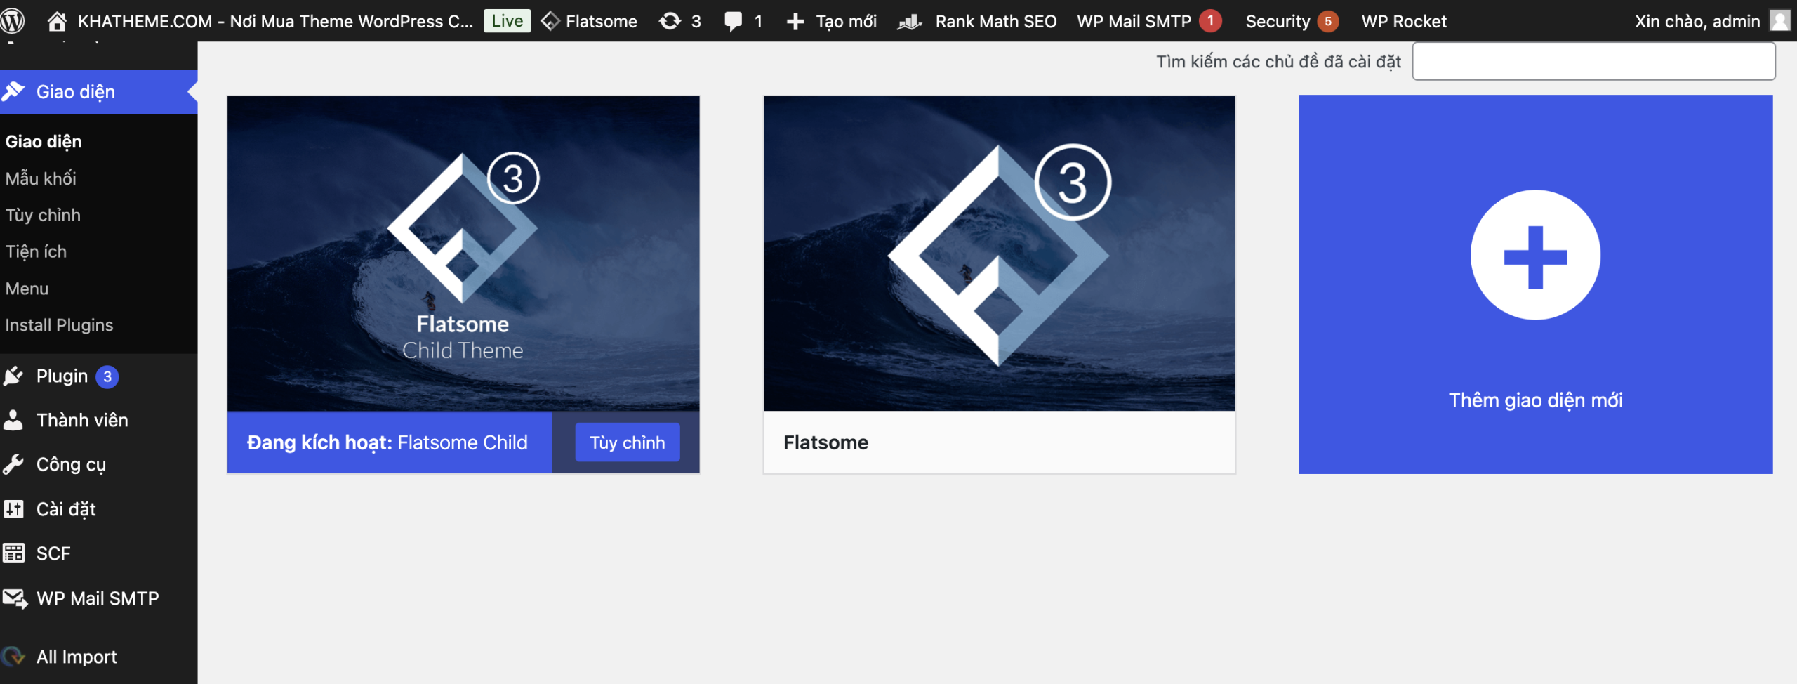Click the updates count 3 in admin bar
The image size is (1797, 684).
pos(696,22)
